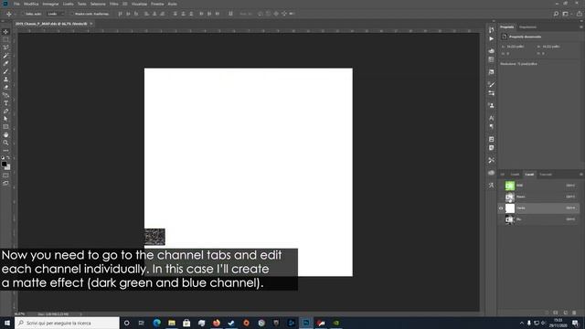This screenshot has height=329, width=585.
Task: Select the Magic Wand tool
Action: coord(5,56)
